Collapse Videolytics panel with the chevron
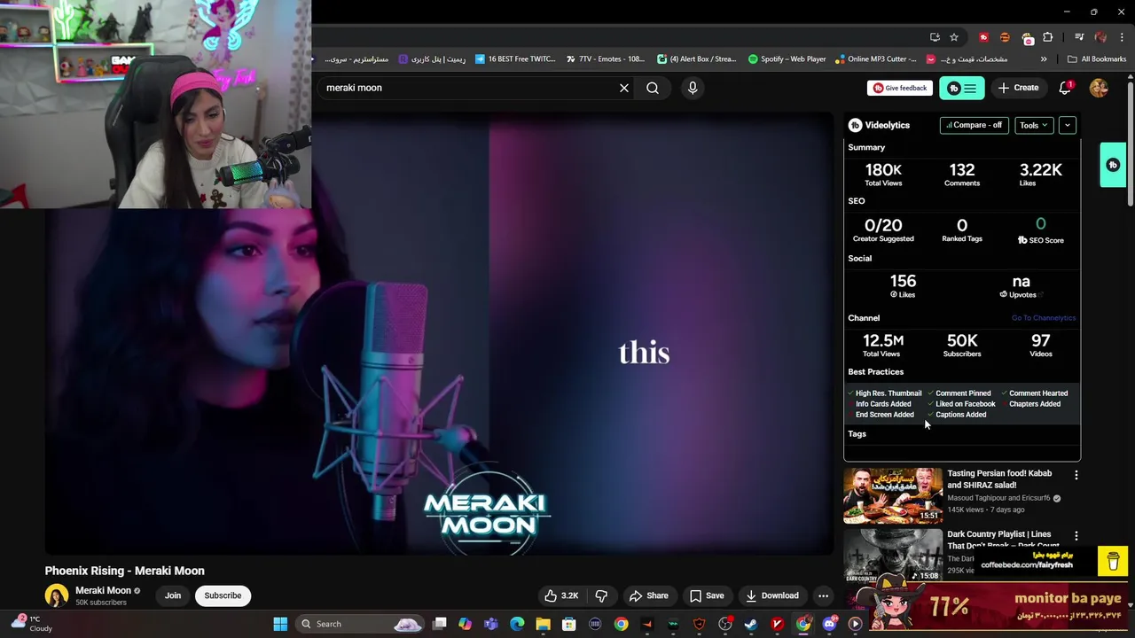Screen dimensions: 1135x638 point(1067,125)
